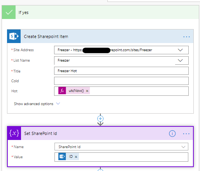The image size is (200, 171).
Task: Open the ellipsis menu on Set SharePoint Id
Action: point(186,134)
